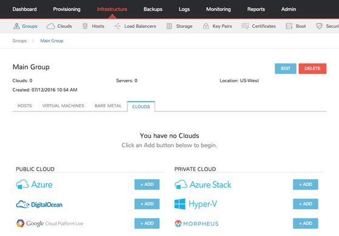Viewport: 339px width, 236px height.
Task: Select the Clouds tab
Action: tap(141, 107)
